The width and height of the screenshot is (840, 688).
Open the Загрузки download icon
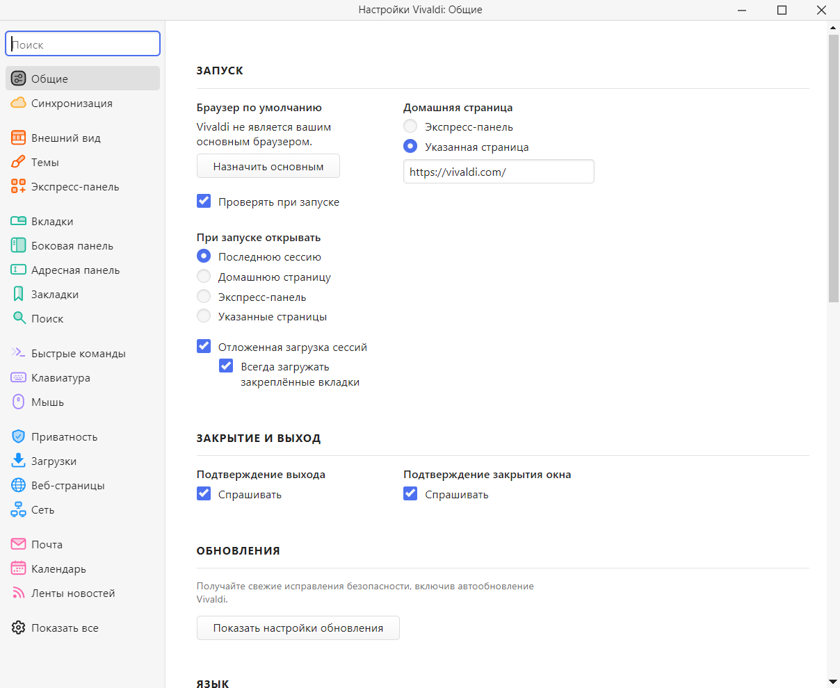(19, 461)
